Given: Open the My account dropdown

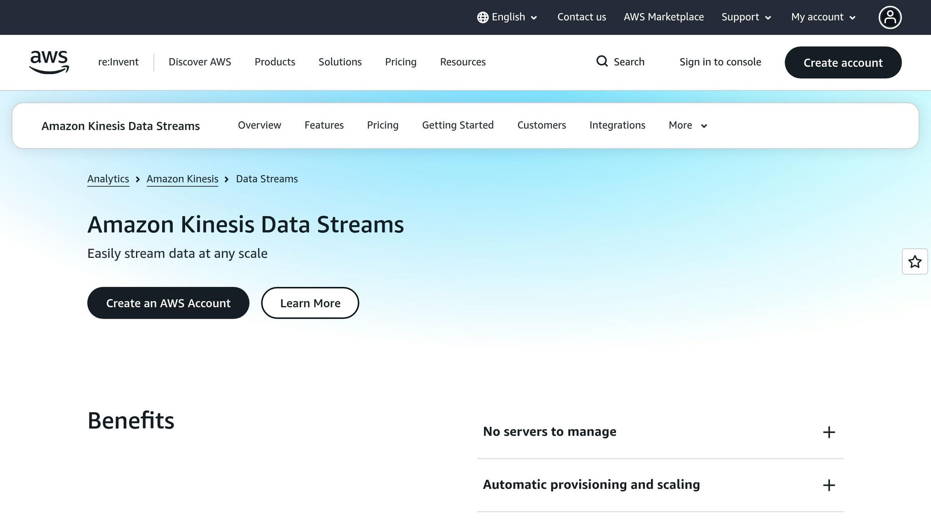Looking at the screenshot, I should (x=823, y=17).
